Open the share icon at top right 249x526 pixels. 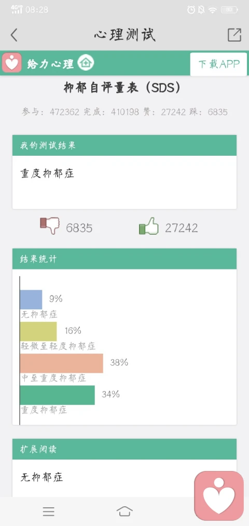click(234, 35)
